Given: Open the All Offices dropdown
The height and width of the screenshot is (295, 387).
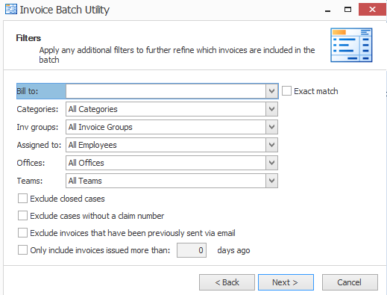Looking at the screenshot, I should coord(271,163).
